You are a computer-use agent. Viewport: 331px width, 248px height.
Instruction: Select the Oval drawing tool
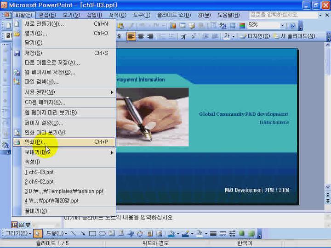coord(102,233)
